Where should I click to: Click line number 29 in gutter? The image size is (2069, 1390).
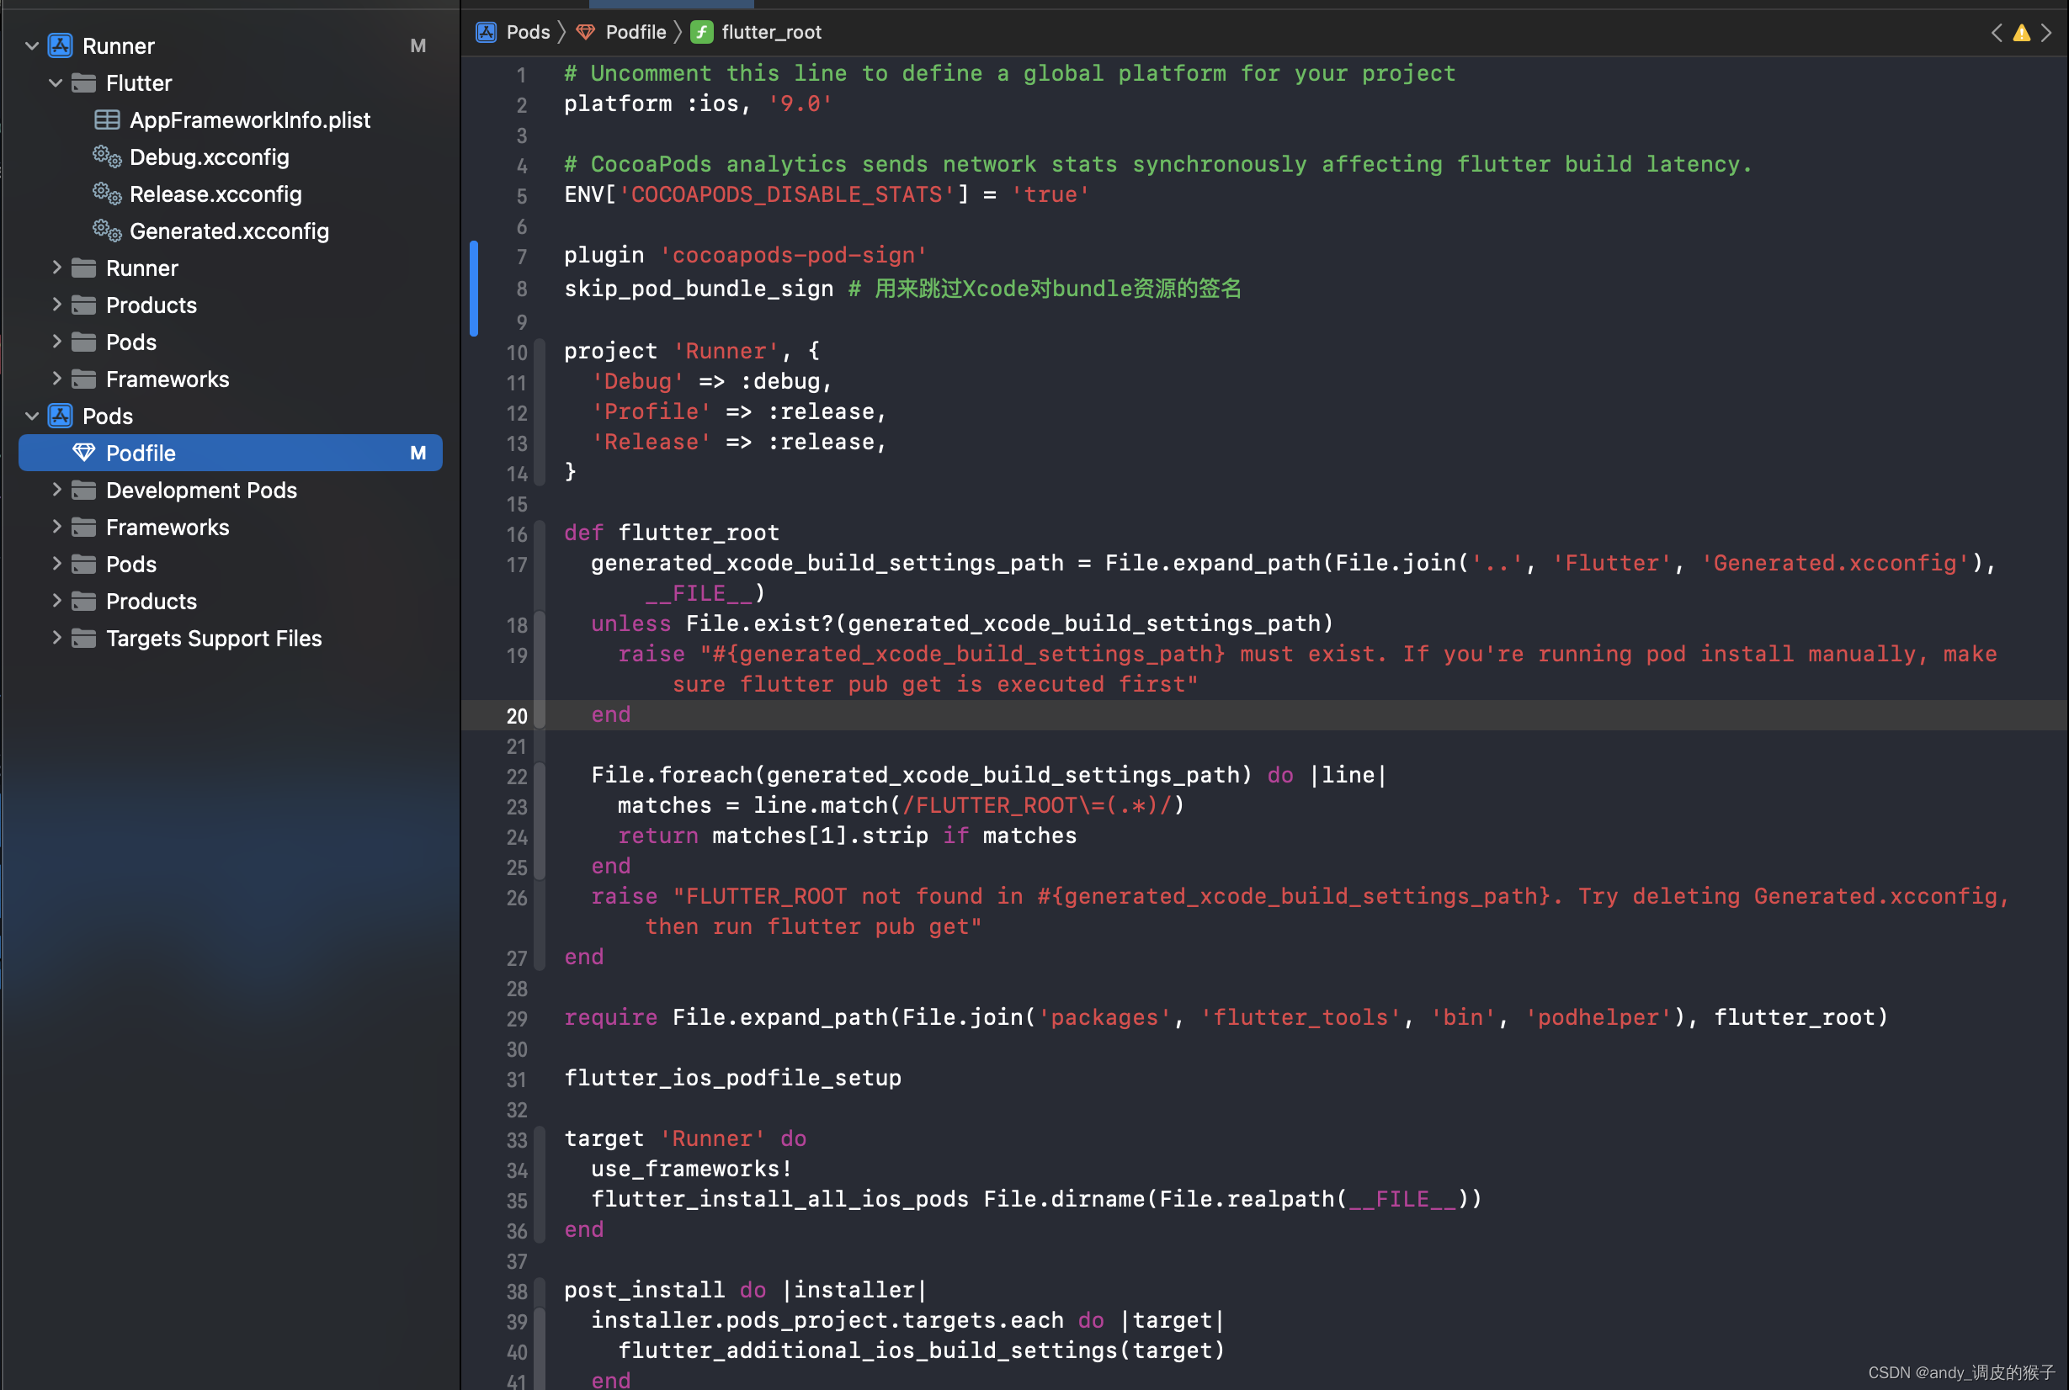(517, 1019)
